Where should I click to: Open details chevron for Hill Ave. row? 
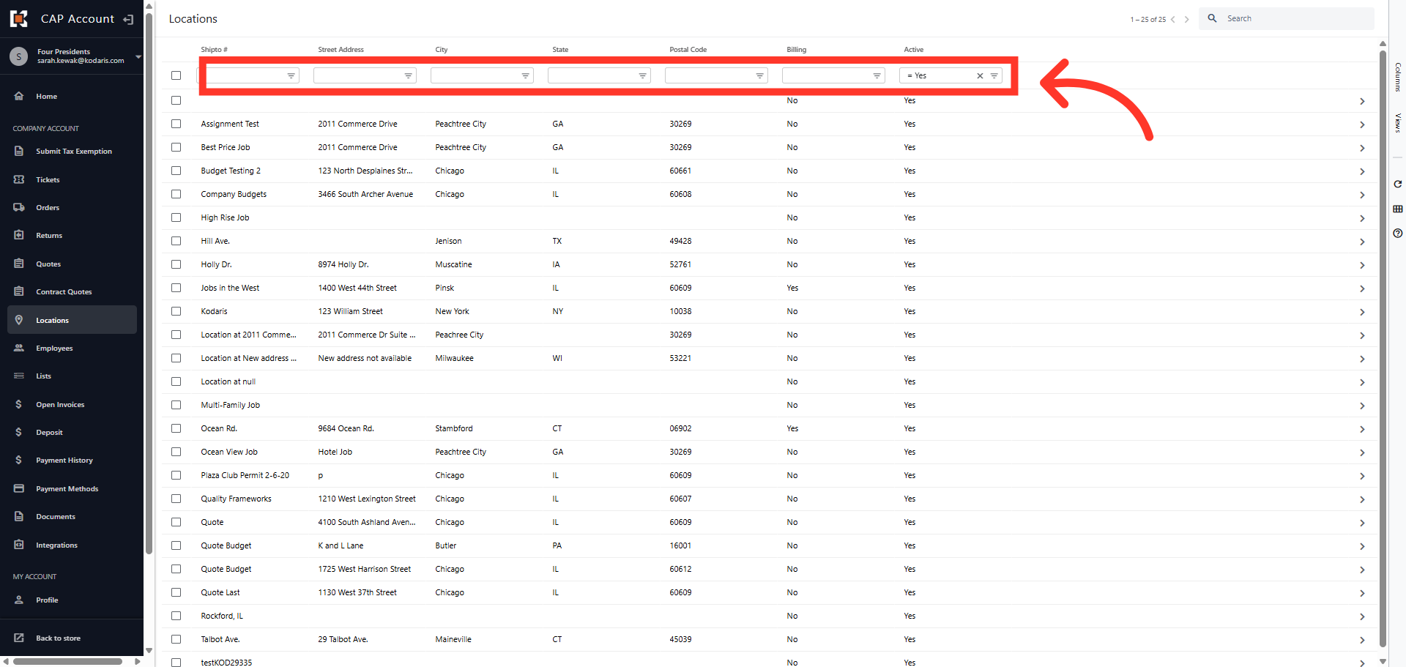point(1362,242)
